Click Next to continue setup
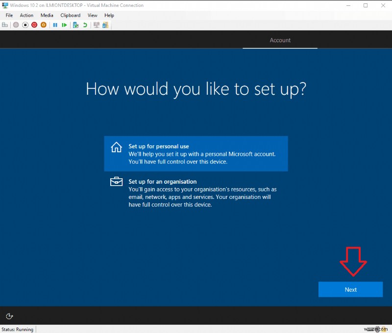The height and width of the screenshot is (333, 392). [x=350, y=289]
